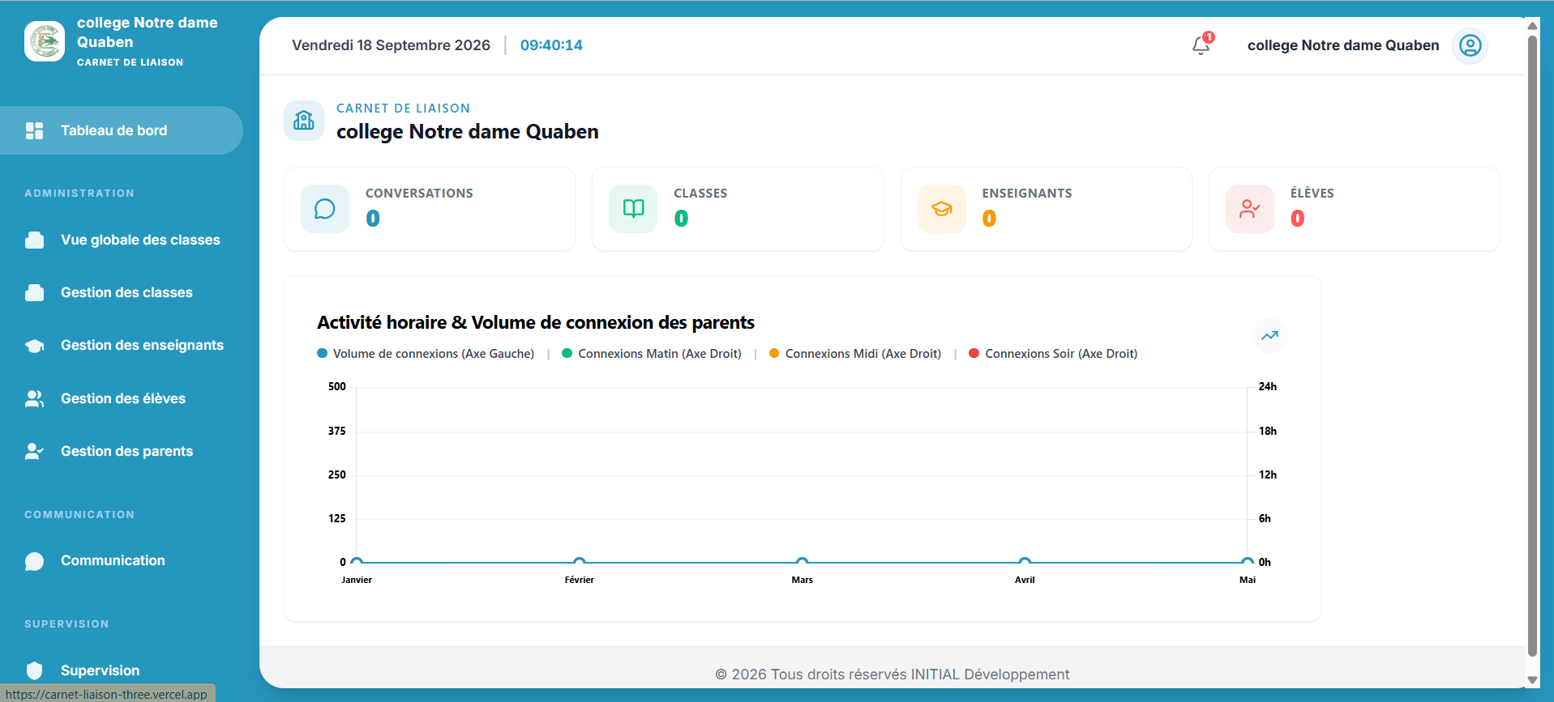
Task: Click the Élèves user check icon
Action: pos(1250,209)
